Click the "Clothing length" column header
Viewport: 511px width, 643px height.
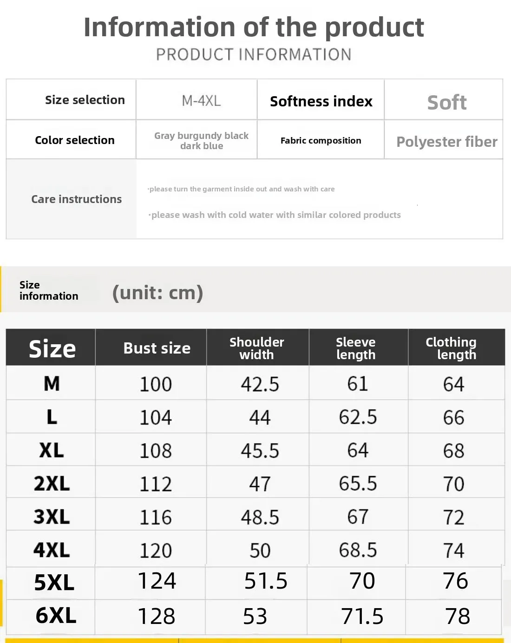451,348
